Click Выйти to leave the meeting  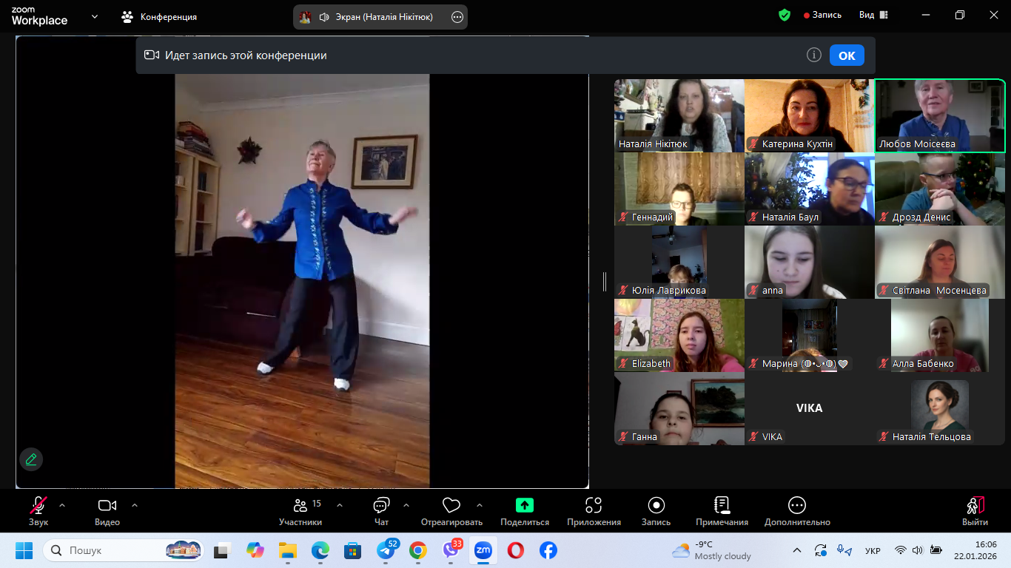click(975, 510)
